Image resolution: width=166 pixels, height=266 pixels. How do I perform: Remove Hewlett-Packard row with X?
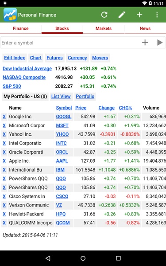click(4, 214)
